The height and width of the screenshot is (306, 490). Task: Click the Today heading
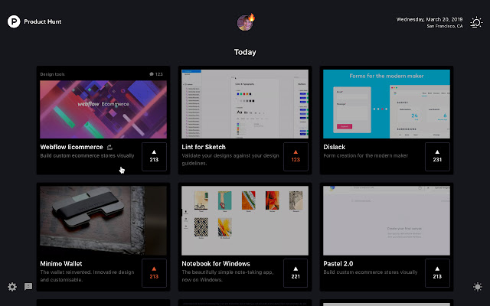point(245,52)
